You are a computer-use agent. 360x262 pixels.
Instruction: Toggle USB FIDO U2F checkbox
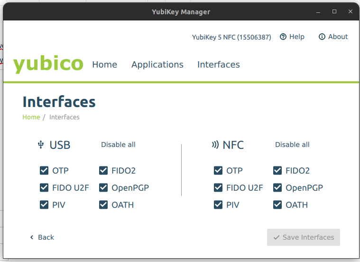[44, 188]
